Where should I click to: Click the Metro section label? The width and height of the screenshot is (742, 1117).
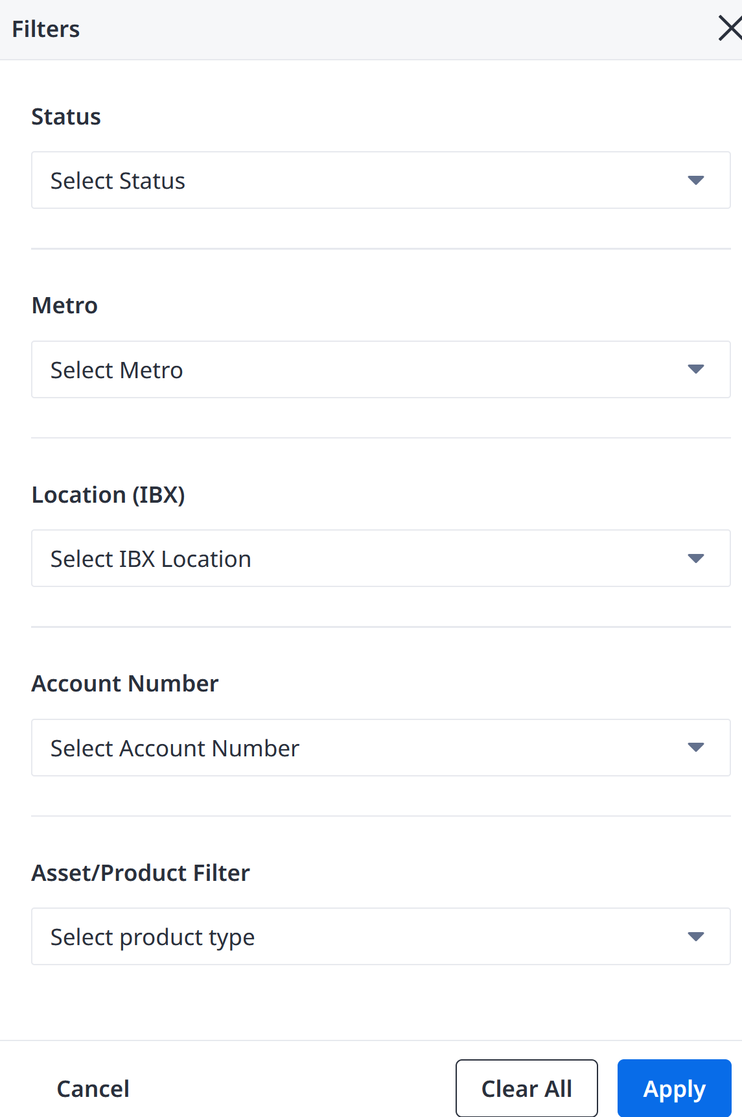click(65, 306)
